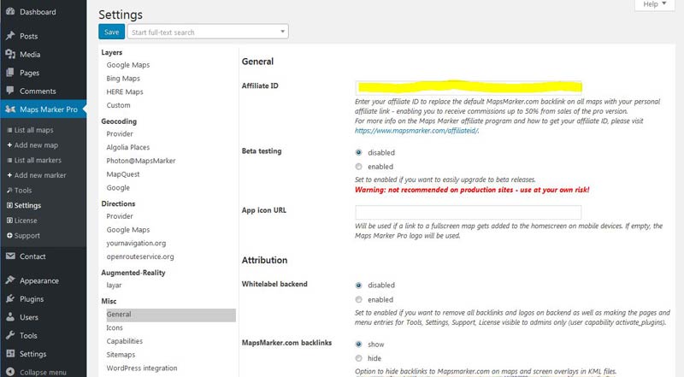Open layar Augmented-Reality settings
Viewport: 684px width, 377px height.
[x=114, y=285]
